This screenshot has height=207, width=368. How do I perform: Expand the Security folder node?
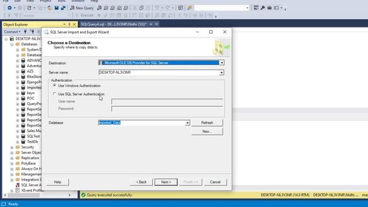12,147
